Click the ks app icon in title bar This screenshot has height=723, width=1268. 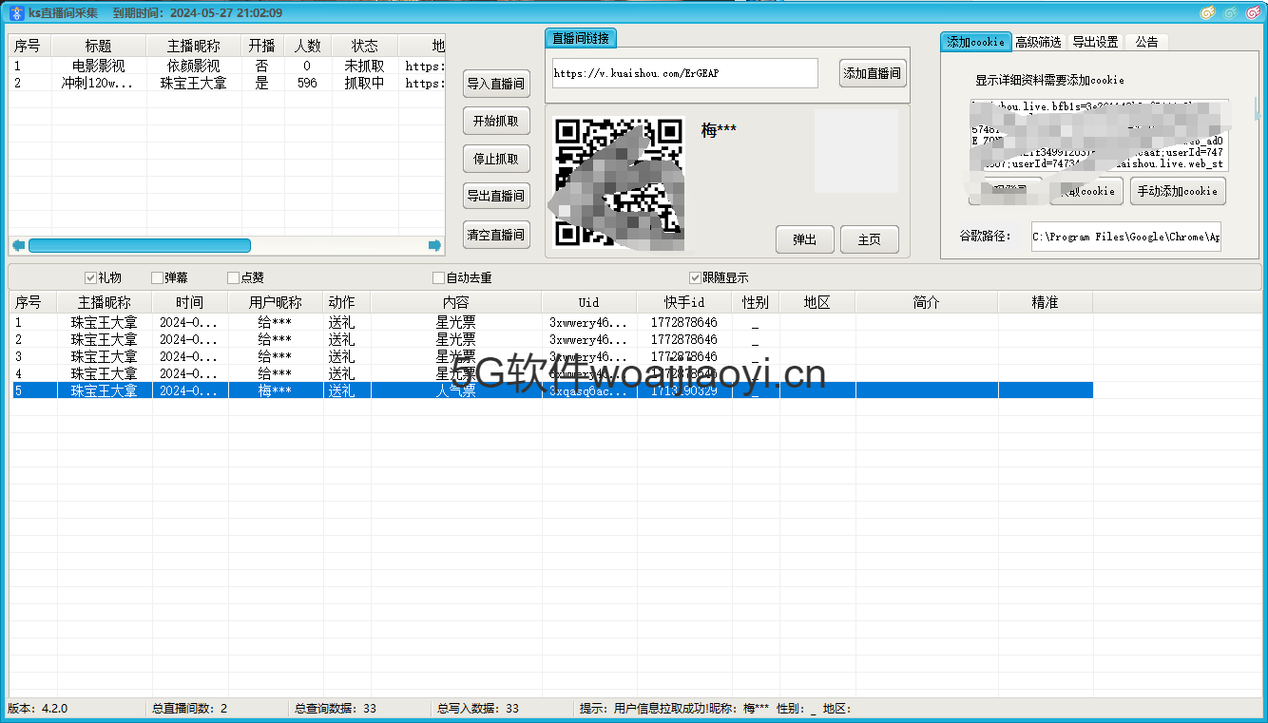point(16,13)
